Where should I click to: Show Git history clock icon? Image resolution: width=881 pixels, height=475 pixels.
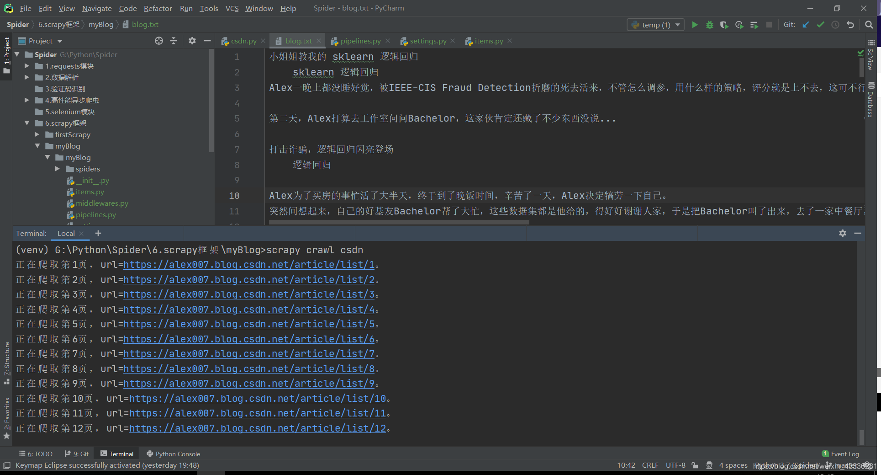click(835, 25)
